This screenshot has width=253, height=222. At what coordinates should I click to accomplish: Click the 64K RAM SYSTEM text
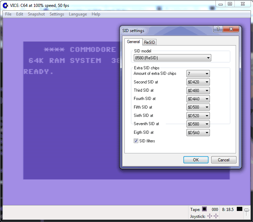65,61
